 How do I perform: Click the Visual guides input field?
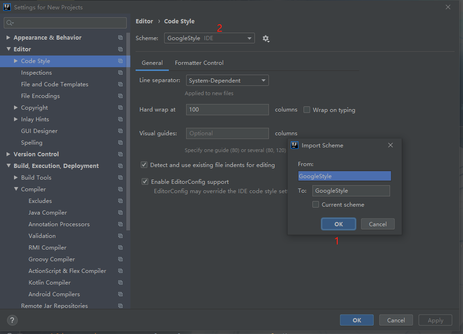click(x=227, y=133)
